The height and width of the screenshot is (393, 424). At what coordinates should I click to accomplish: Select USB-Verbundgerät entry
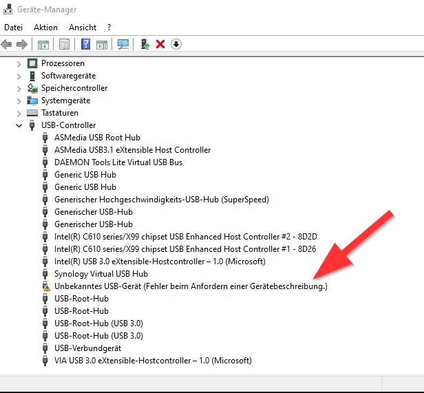pyautogui.click(x=87, y=348)
